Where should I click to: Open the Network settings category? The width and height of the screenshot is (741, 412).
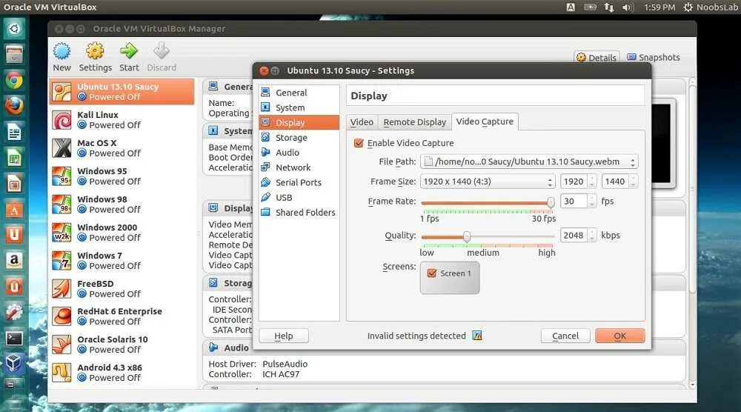(x=299, y=167)
